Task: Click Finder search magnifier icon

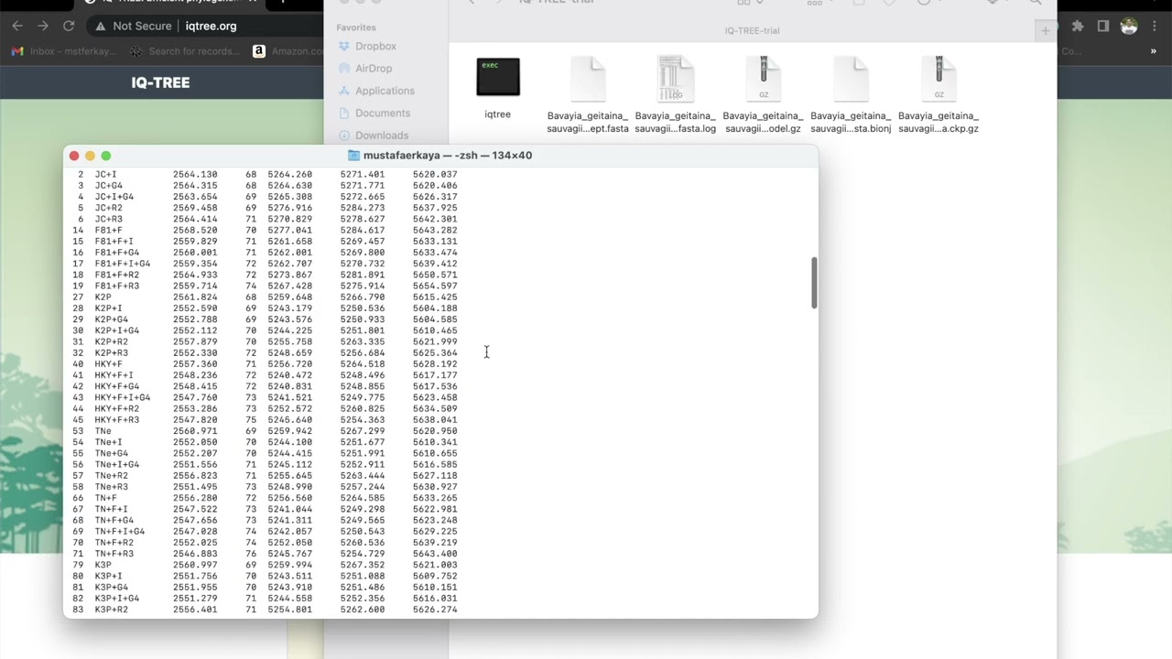Action: pyautogui.click(x=1036, y=3)
